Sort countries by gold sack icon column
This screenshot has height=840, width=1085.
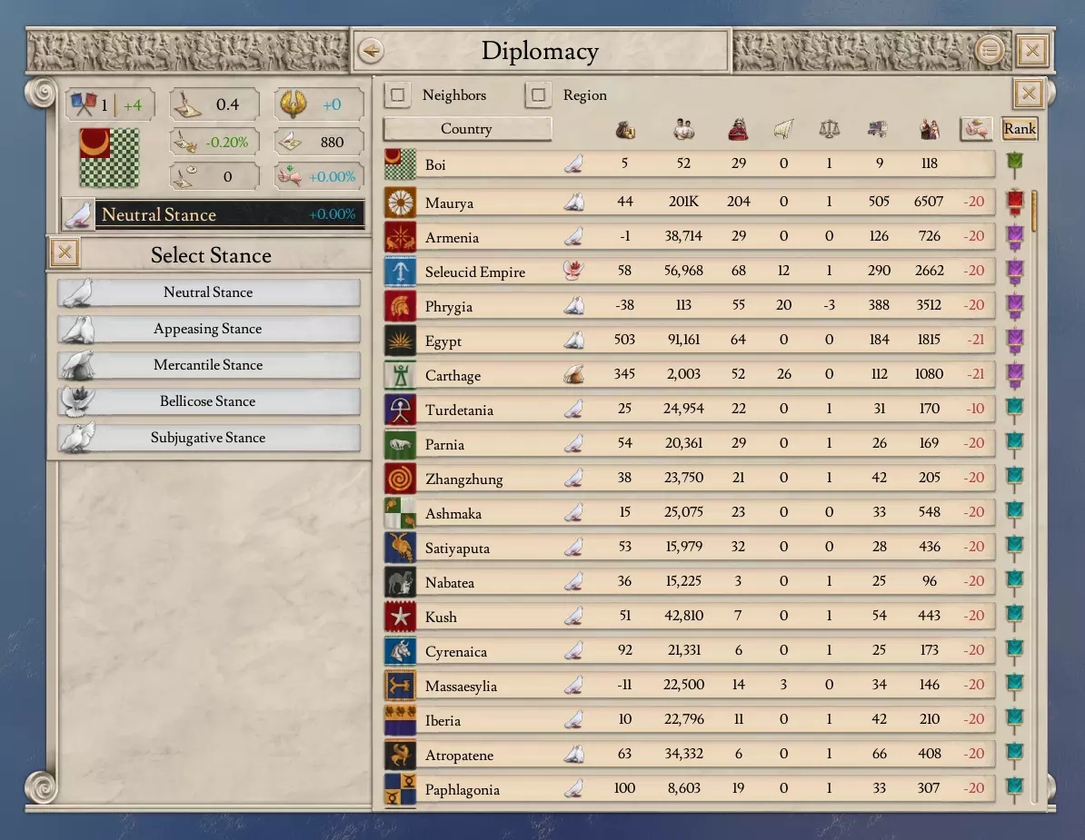(x=625, y=129)
